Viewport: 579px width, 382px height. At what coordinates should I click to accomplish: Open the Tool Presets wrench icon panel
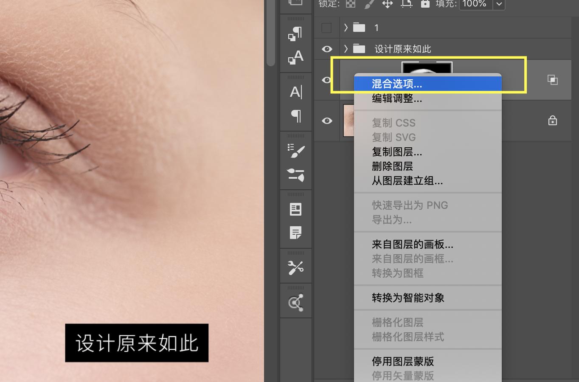[296, 267]
